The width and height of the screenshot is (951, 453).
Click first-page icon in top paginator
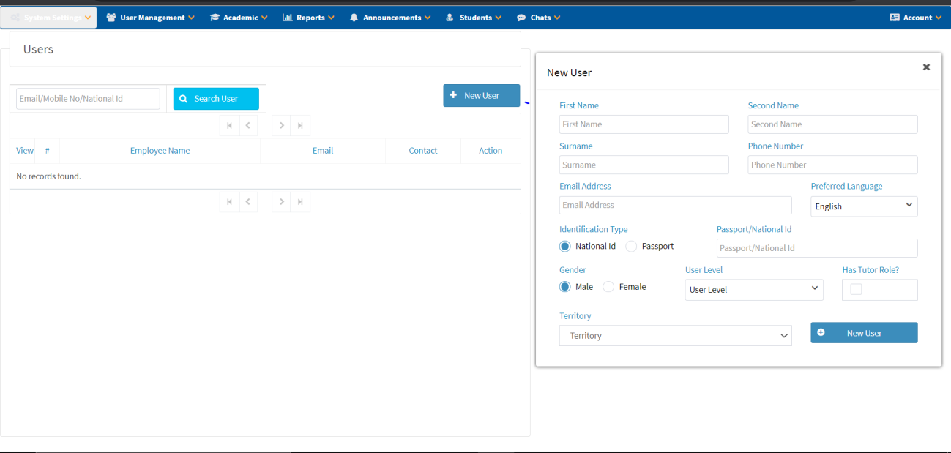pyautogui.click(x=229, y=126)
